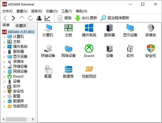Select 配置 in the sidebar tree
The width and height of the screenshot is (162, 123).
tap(17, 96)
